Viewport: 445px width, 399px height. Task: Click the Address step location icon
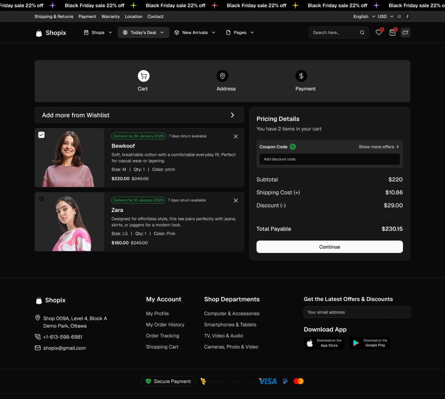tap(223, 76)
